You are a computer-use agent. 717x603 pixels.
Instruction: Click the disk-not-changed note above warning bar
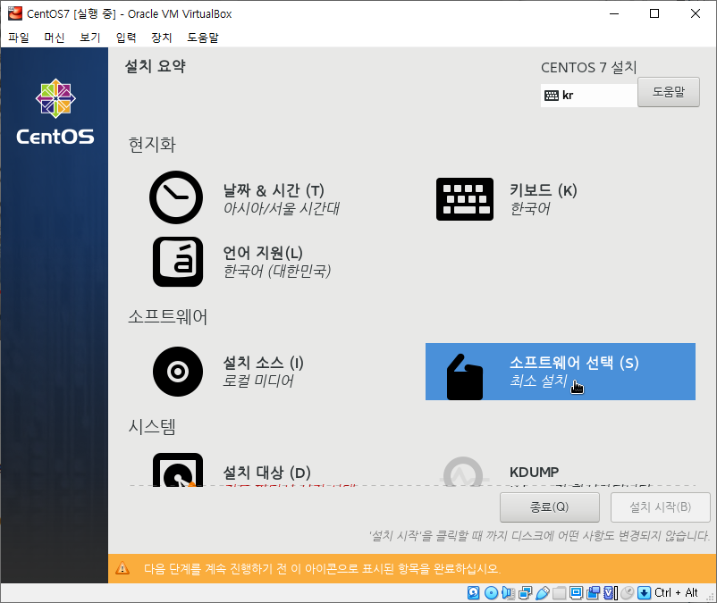point(540,535)
